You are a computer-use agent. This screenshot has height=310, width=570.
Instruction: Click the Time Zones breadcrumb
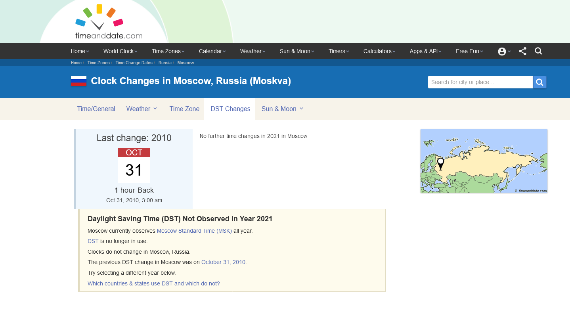[x=98, y=63]
